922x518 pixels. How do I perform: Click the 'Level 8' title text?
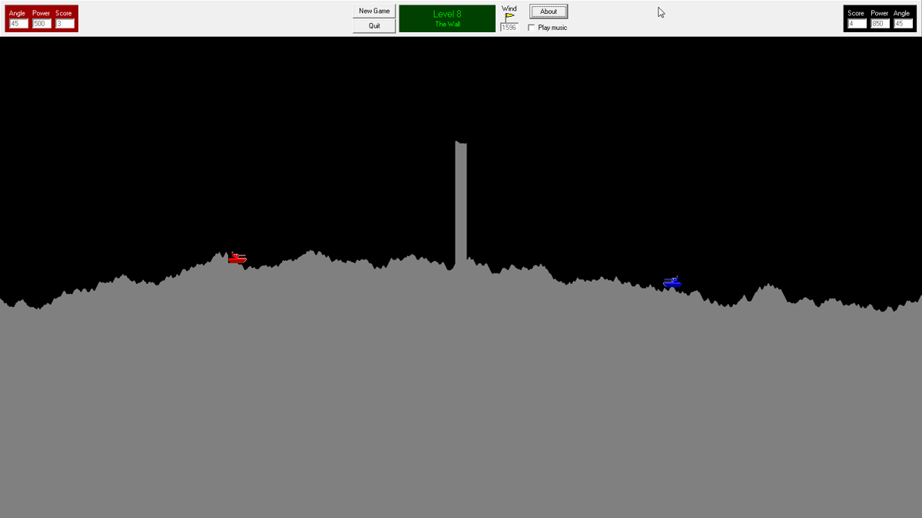(x=447, y=14)
